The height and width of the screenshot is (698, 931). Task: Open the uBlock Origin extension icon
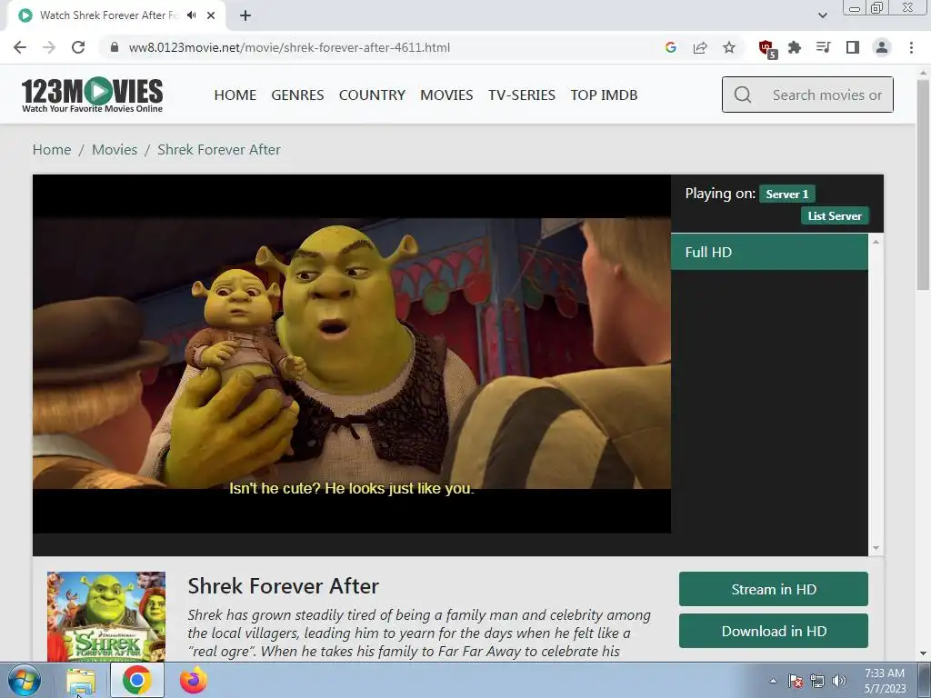point(766,48)
